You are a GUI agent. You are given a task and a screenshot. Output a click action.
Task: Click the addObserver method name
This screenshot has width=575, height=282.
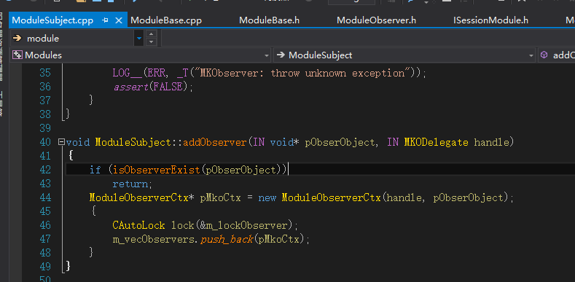coord(214,142)
